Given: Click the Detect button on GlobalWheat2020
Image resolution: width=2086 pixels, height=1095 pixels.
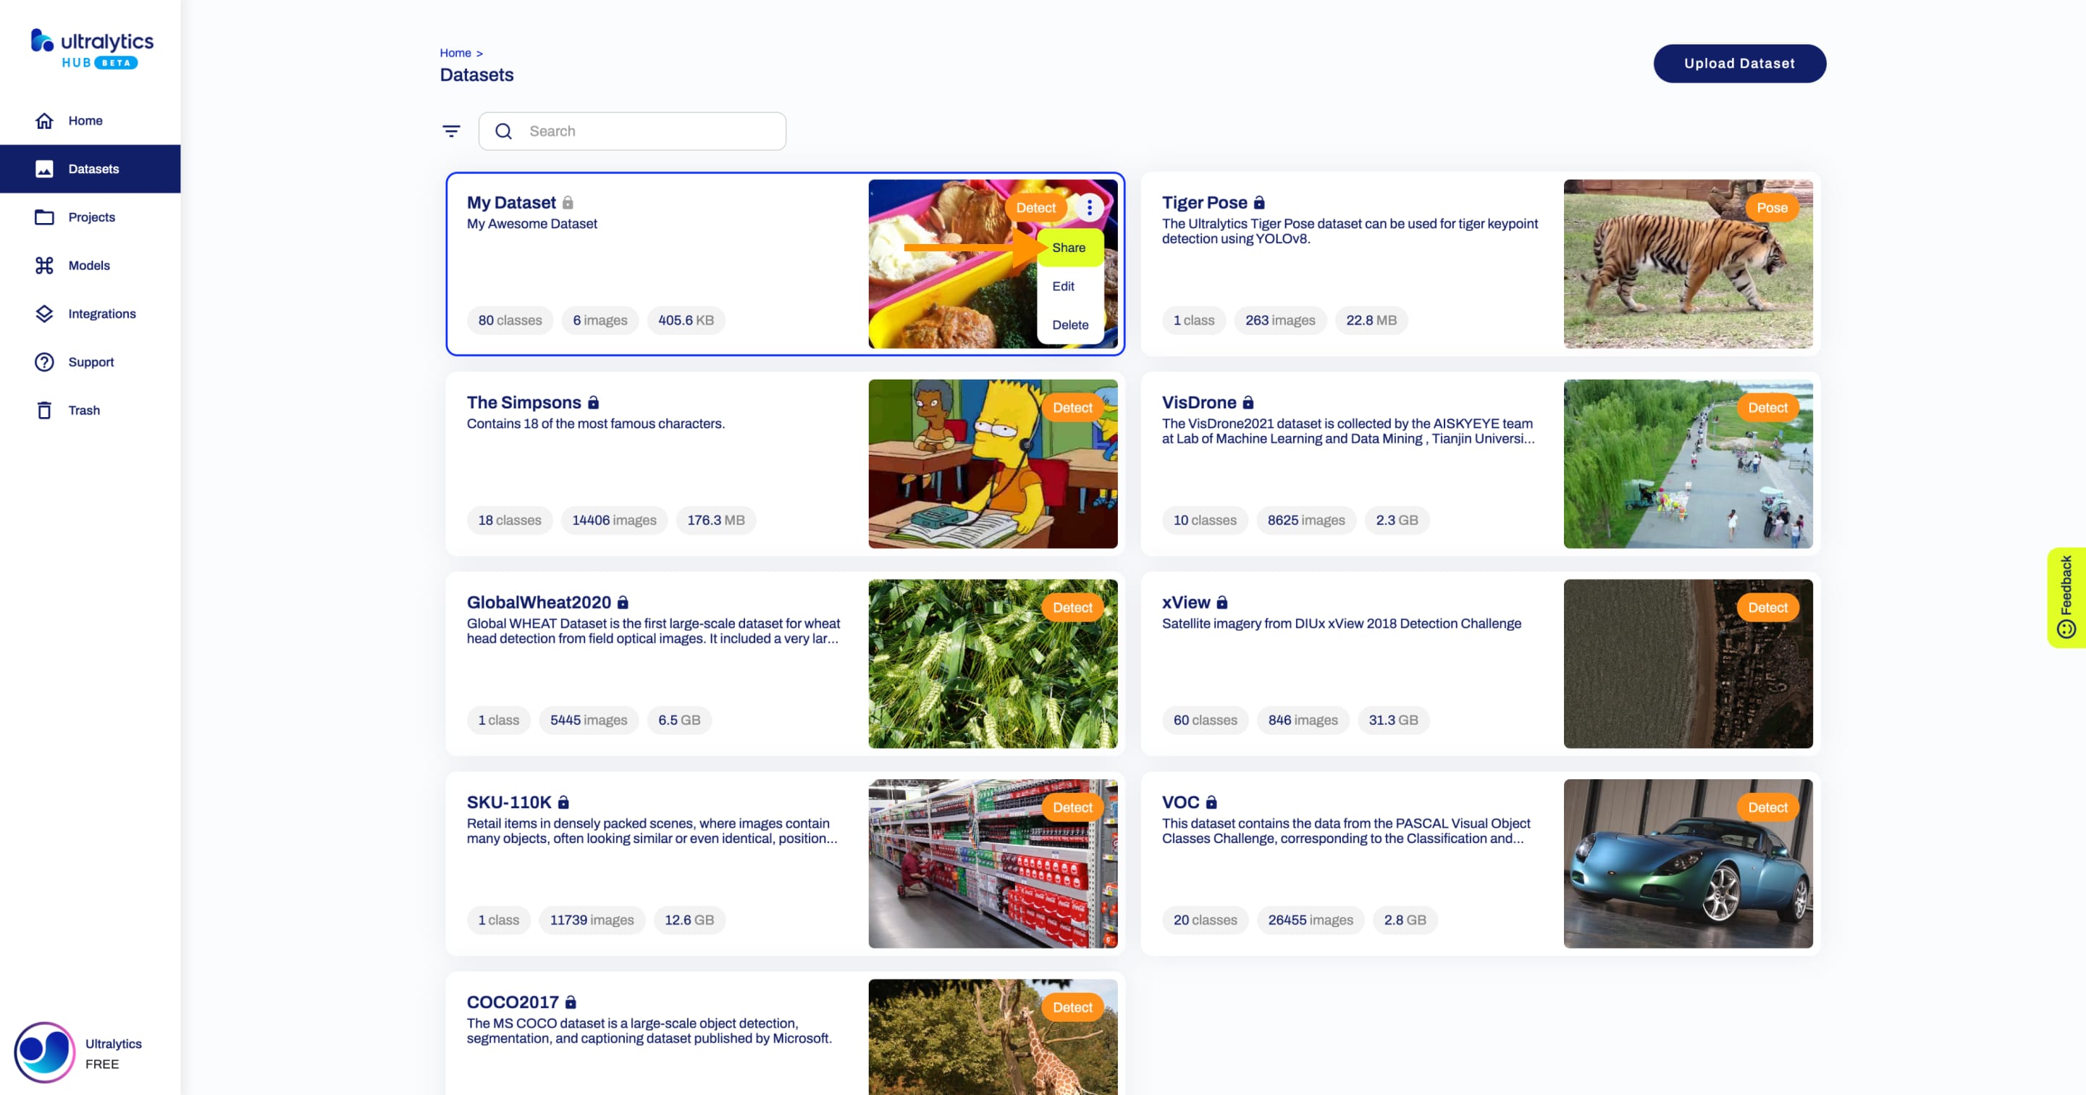Looking at the screenshot, I should [1072, 607].
